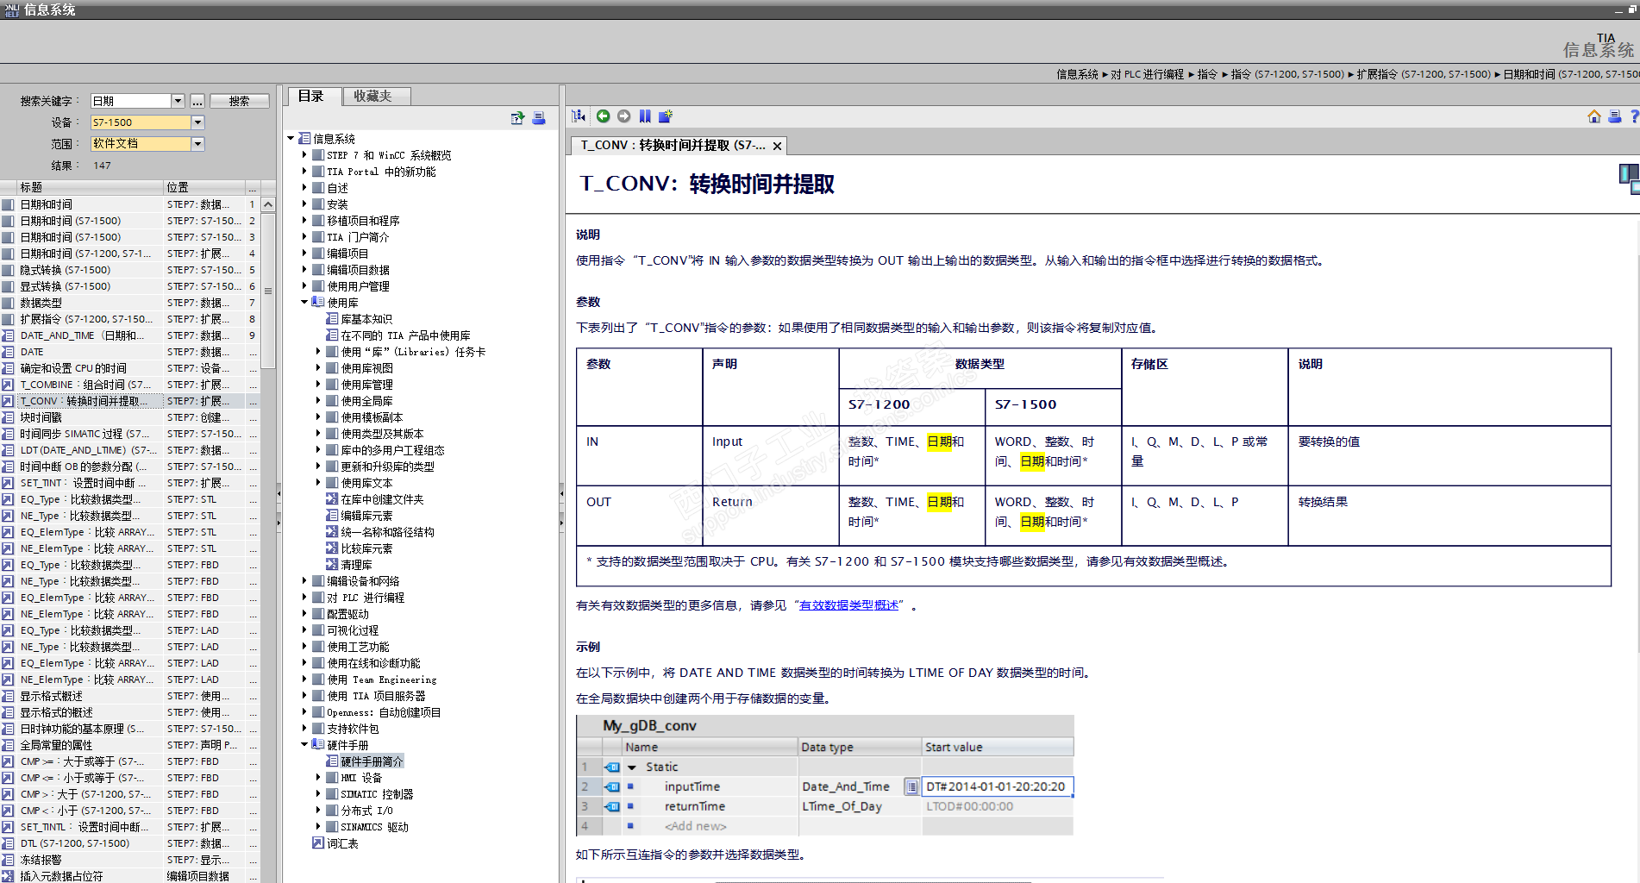Collapse the 硬件手册 tree node
The image size is (1640, 883).
(304, 745)
